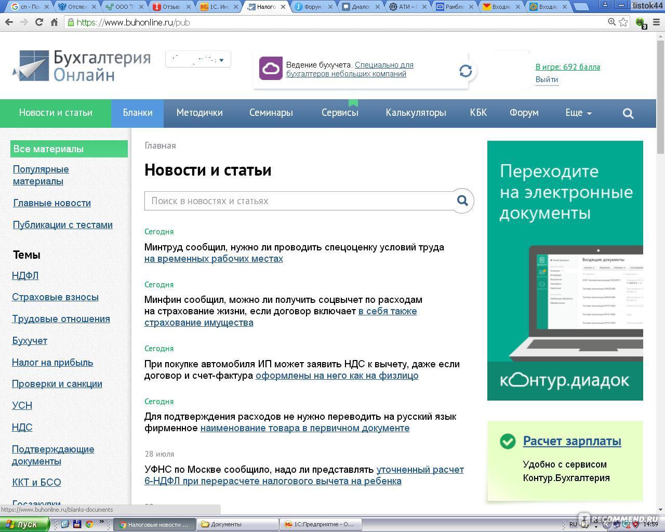Select the Диалог browser tab
Screen dimensions: 665x532
[360, 7]
